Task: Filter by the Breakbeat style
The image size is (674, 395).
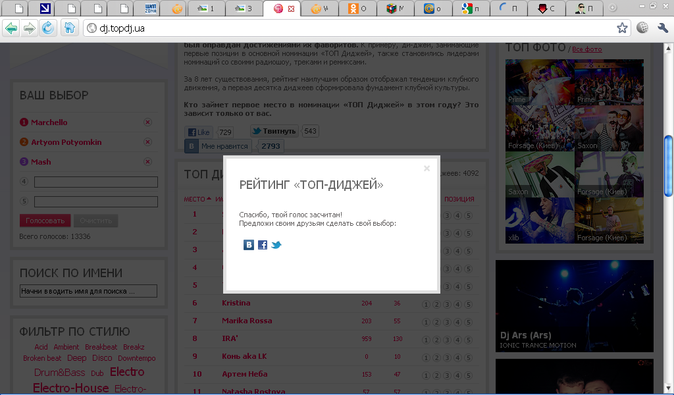Action: tap(101, 347)
